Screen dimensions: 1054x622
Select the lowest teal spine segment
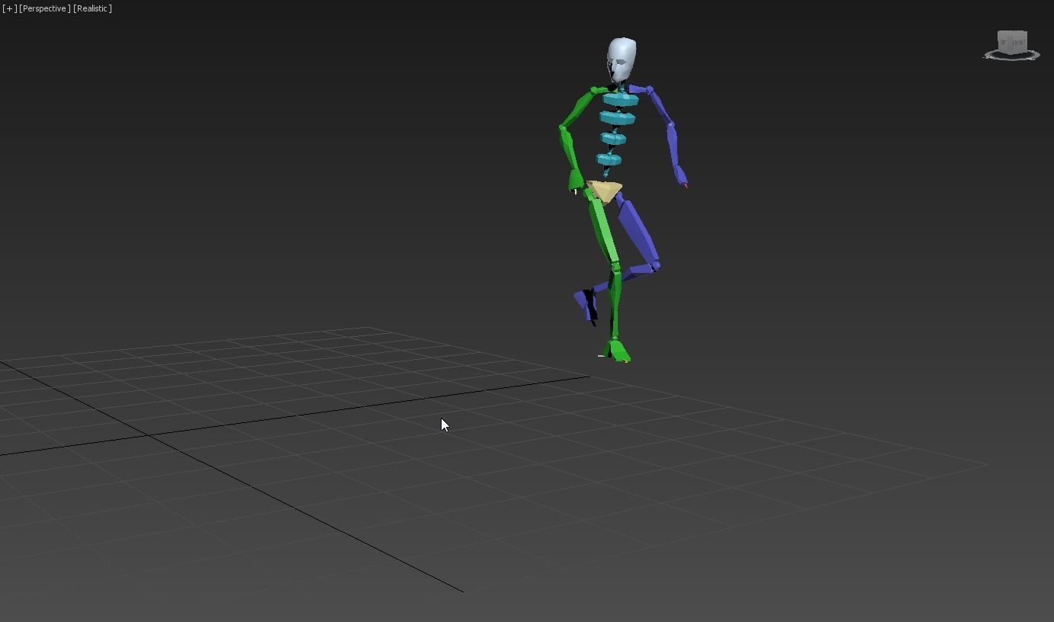(x=609, y=159)
